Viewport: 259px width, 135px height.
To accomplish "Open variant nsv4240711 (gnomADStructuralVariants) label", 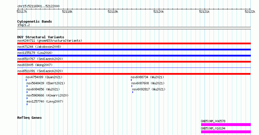I will [x=50, y=41].
